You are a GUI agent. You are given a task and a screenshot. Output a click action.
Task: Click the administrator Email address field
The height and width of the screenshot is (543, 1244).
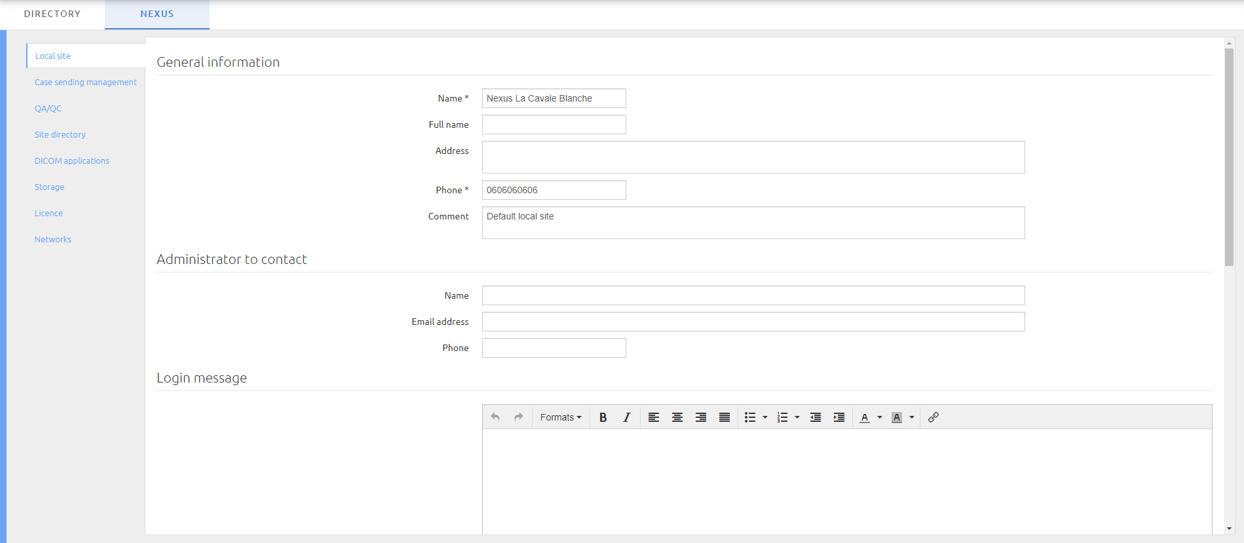pyautogui.click(x=753, y=322)
